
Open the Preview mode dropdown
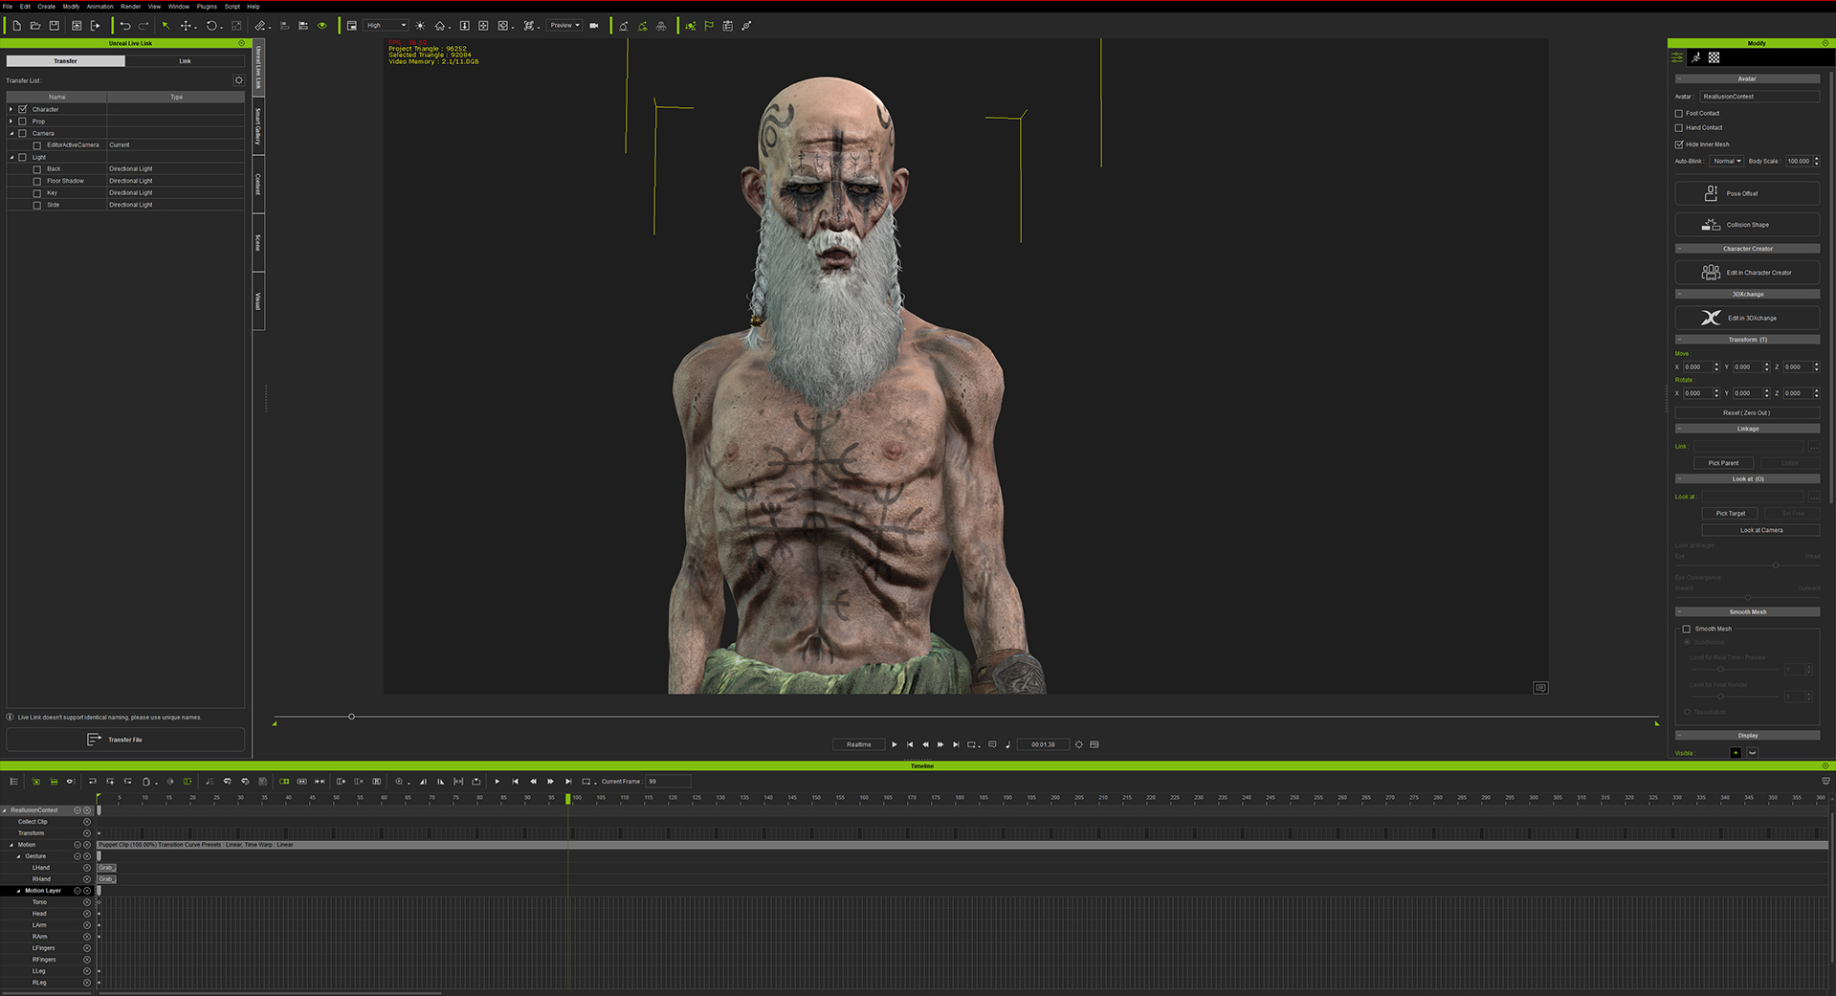(564, 26)
